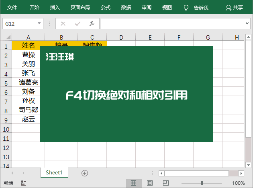The height and width of the screenshot is (188, 253).
Task: Click the 100% zoom level text
Action: pos(239,183)
